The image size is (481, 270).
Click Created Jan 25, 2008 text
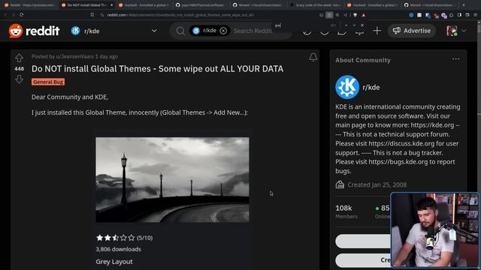tap(377, 185)
